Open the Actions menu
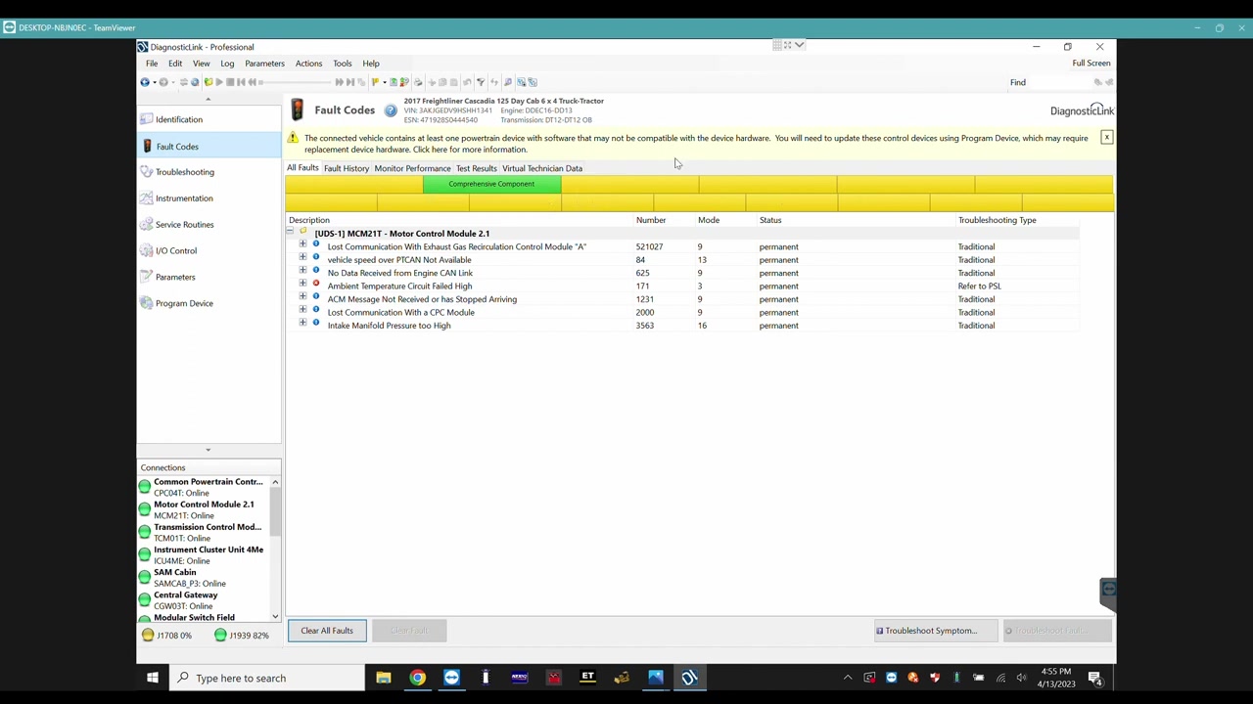This screenshot has height=704, width=1253. coord(308,64)
